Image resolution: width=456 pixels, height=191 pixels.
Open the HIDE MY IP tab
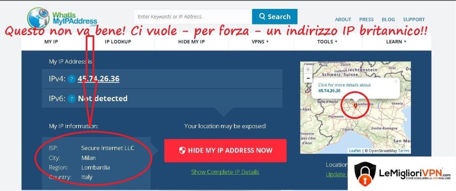coord(191,41)
